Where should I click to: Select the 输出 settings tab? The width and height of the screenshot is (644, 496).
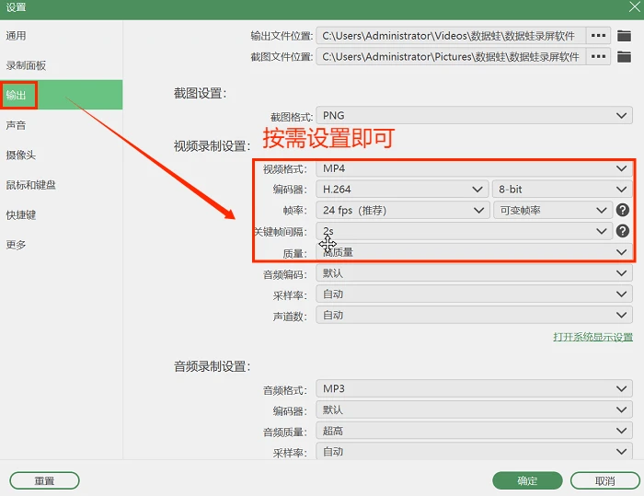(x=62, y=95)
